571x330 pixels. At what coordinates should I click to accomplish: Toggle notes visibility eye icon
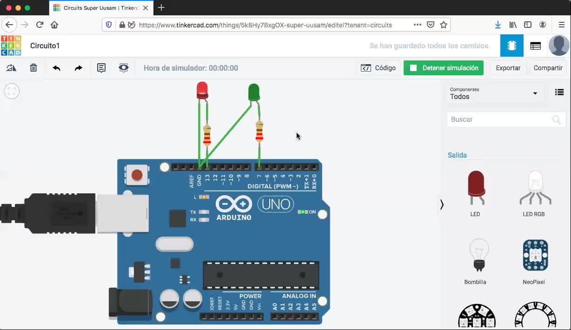click(x=123, y=68)
